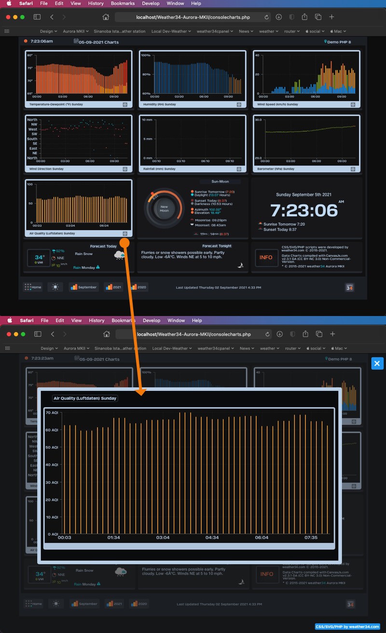Open the Window menu in lower menu bar
The height and width of the screenshot is (633, 386).
[x=176, y=320]
